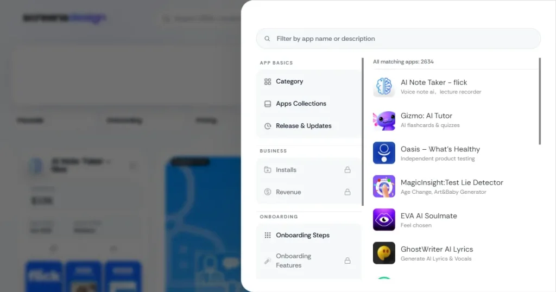
Task: Select the GhostWriter AI Lyrics icon
Action: tap(384, 253)
